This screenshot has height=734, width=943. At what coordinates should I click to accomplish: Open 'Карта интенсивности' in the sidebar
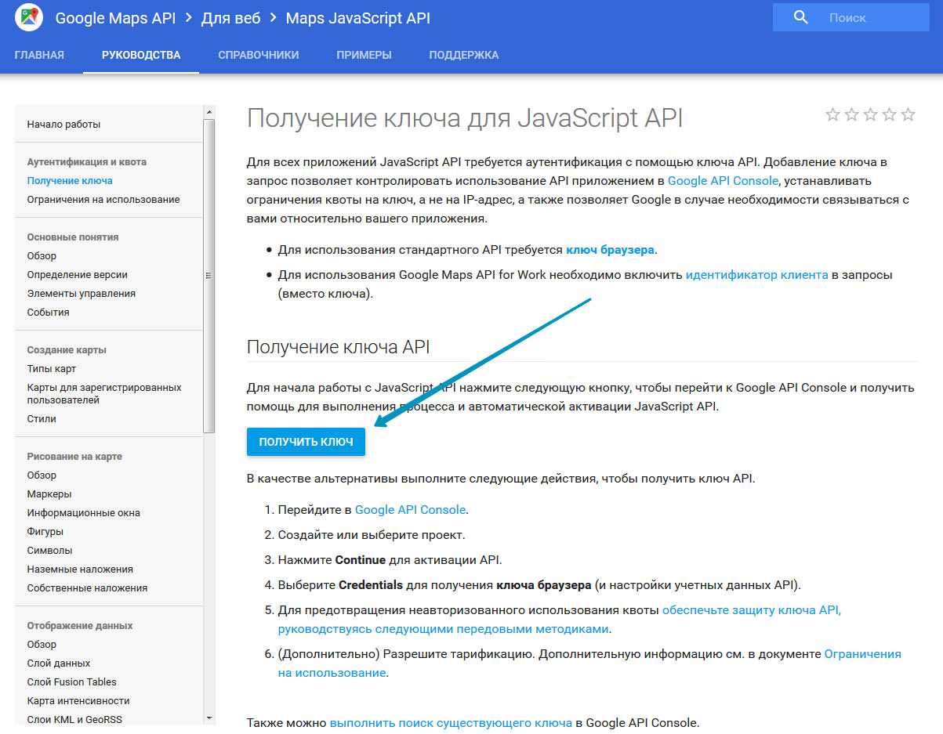tap(78, 701)
